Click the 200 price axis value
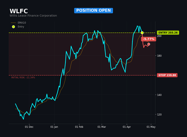This screenshot has height=137, width=187. 159,36
